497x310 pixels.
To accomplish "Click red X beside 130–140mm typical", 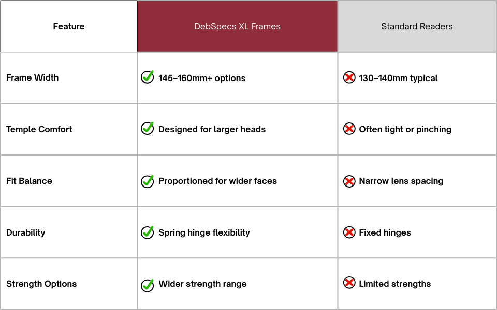I will point(349,78).
